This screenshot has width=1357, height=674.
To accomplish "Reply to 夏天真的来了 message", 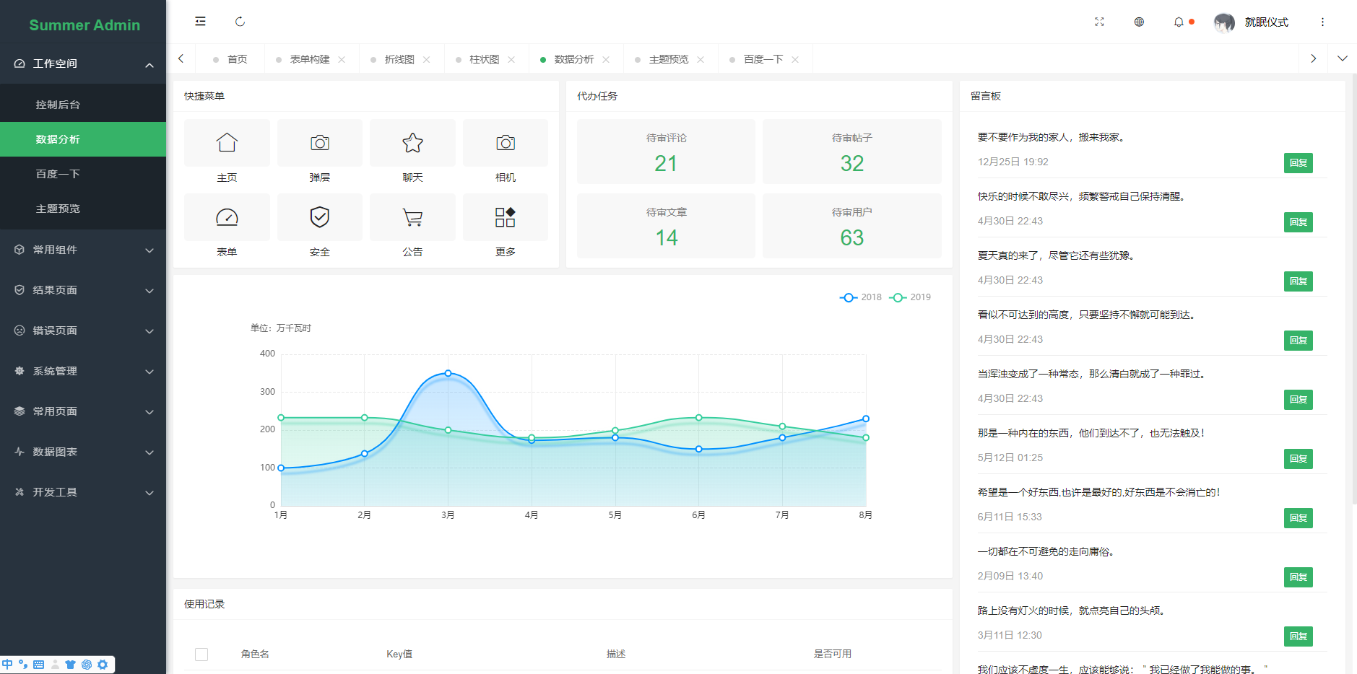I will [x=1298, y=281].
